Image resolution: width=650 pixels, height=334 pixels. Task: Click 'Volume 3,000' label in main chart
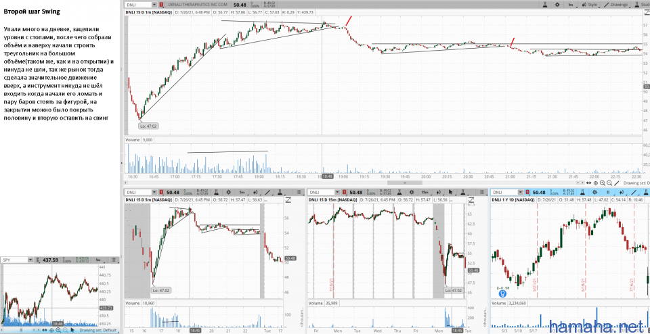(x=139, y=140)
